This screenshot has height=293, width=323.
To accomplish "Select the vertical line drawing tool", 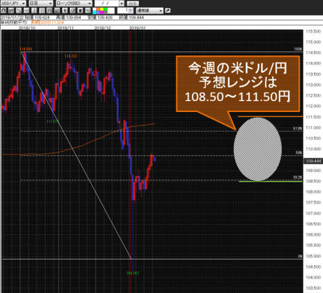I will coord(34,10).
